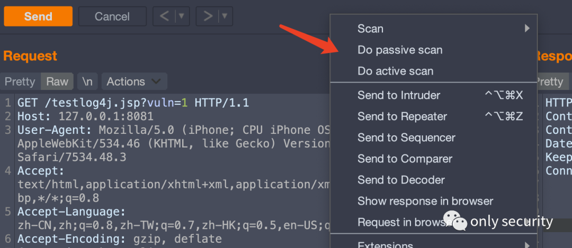
Task: Select Send to Comparer option
Action: pyautogui.click(x=405, y=159)
